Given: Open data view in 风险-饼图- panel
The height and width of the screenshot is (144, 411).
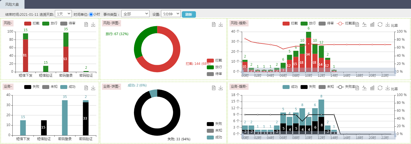Looking at the screenshot, I should pyautogui.click(x=214, y=25).
